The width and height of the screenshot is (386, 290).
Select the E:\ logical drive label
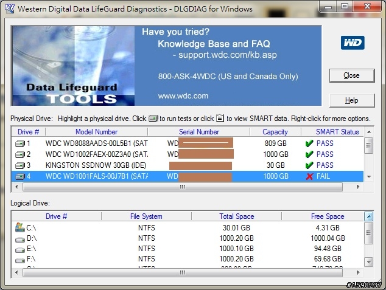coord(31,249)
